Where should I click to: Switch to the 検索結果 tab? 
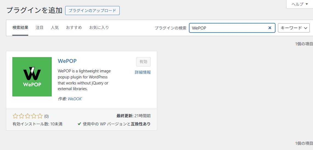(20, 28)
